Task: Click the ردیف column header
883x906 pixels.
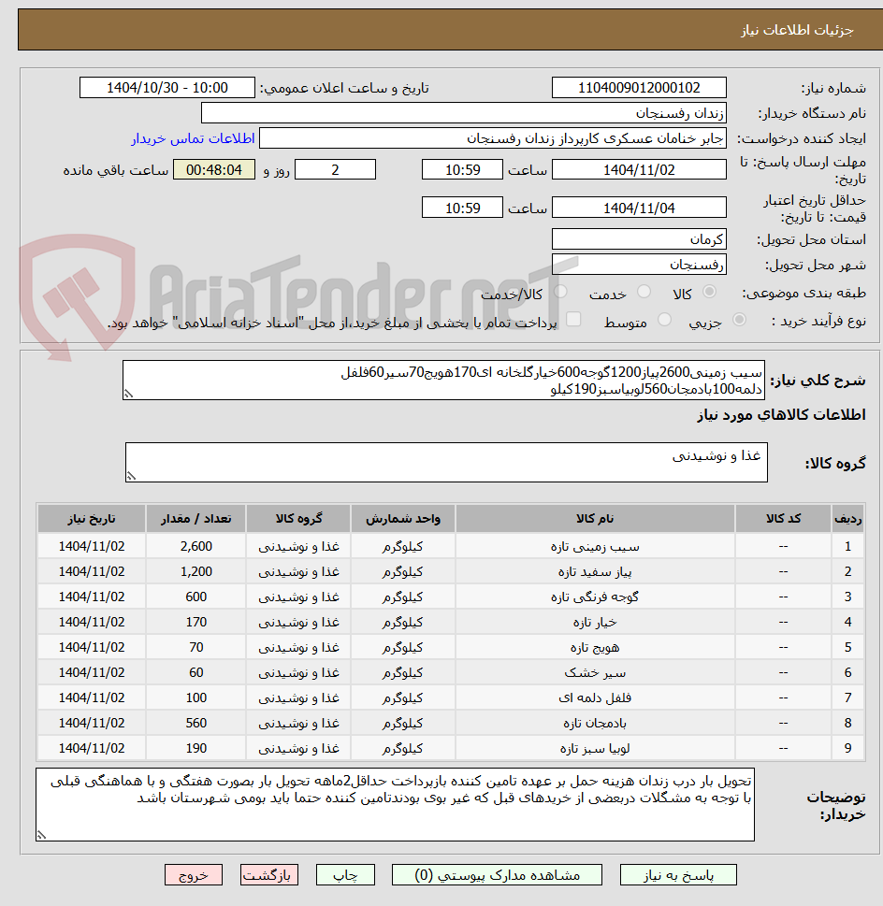Action: 847,518
